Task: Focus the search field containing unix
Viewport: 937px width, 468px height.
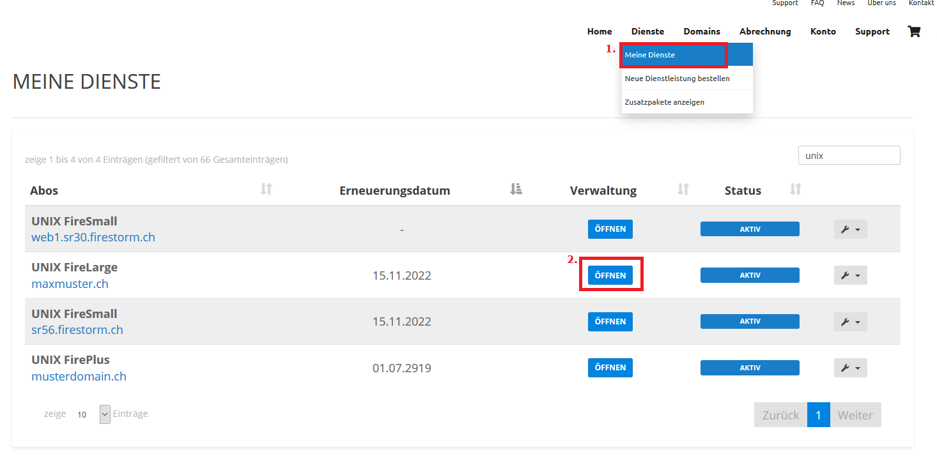Action: (849, 155)
